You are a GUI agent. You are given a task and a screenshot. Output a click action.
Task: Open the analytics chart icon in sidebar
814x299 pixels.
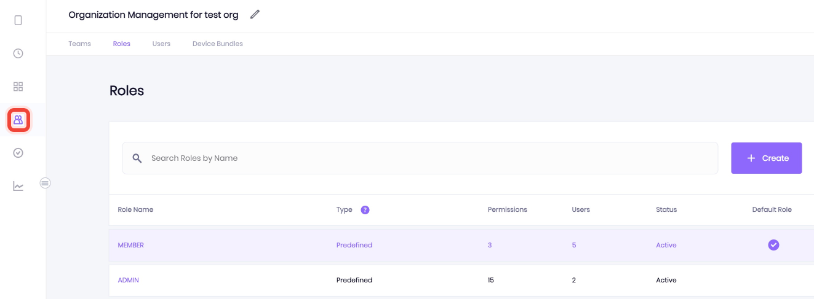[x=18, y=186]
